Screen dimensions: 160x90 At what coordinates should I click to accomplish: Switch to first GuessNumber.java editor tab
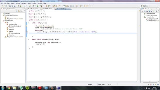click(x=32, y=9)
